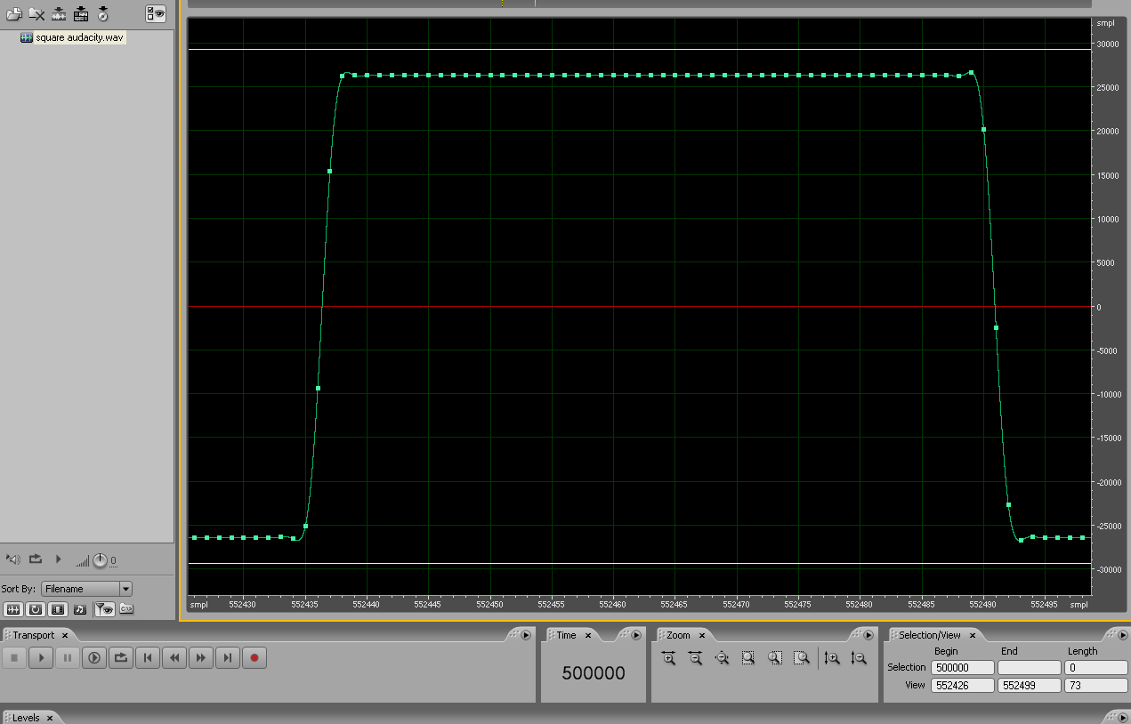Click the Rewind transport button
This screenshot has height=724, width=1131.
(174, 658)
